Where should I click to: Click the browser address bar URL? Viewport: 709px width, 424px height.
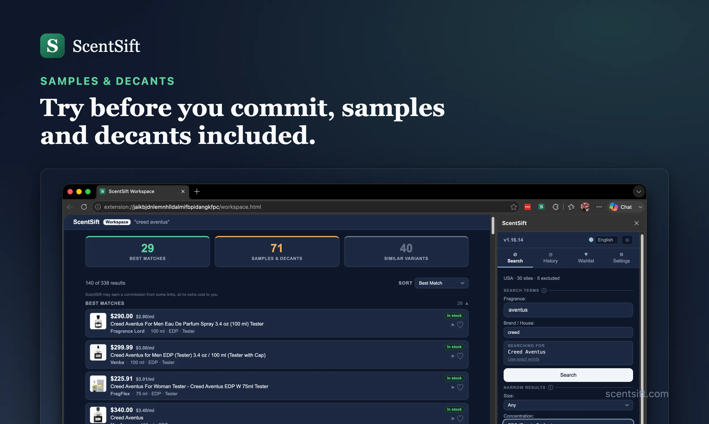(x=182, y=207)
